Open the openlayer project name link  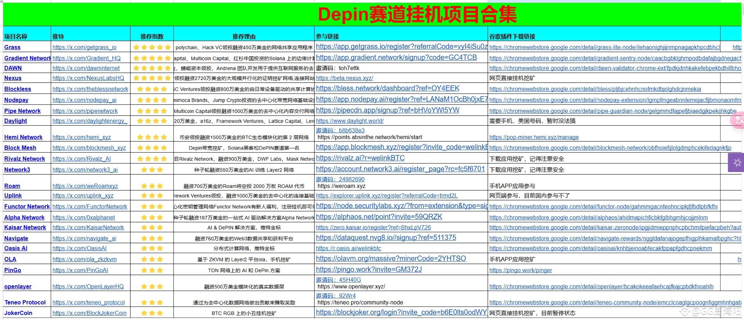click(18, 286)
